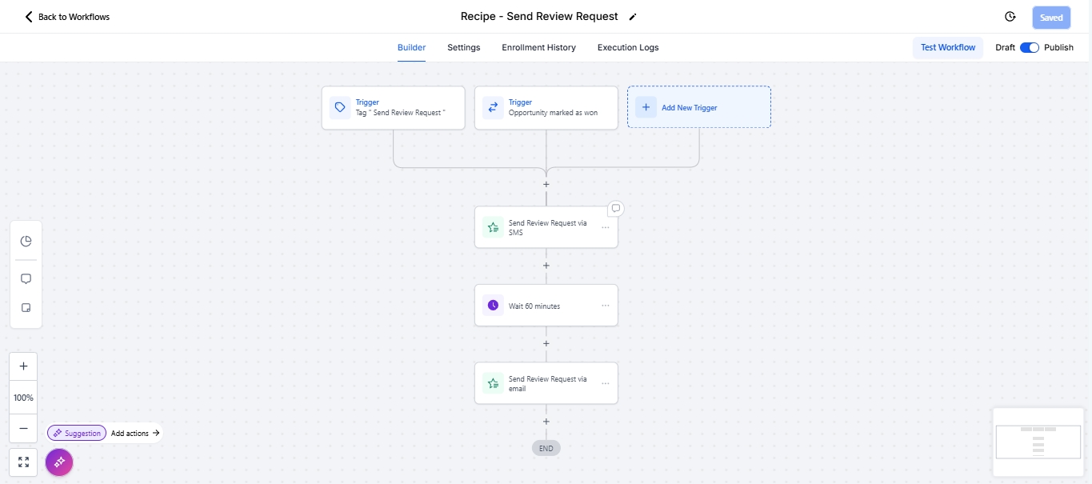Open comment bubble on SMS review action
Image resolution: width=1092 pixels, height=484 pixels.
pyautogui.click(x=615, y=209)
